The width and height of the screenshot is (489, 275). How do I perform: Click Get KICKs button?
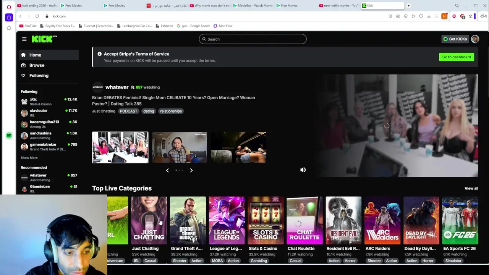click(455, 39)
